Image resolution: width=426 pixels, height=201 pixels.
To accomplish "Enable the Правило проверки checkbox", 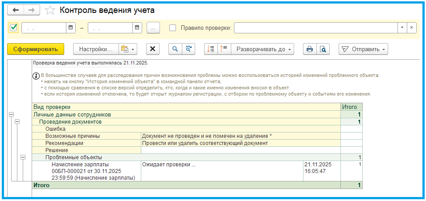I will pyautogui.click(x=173, y=28).
